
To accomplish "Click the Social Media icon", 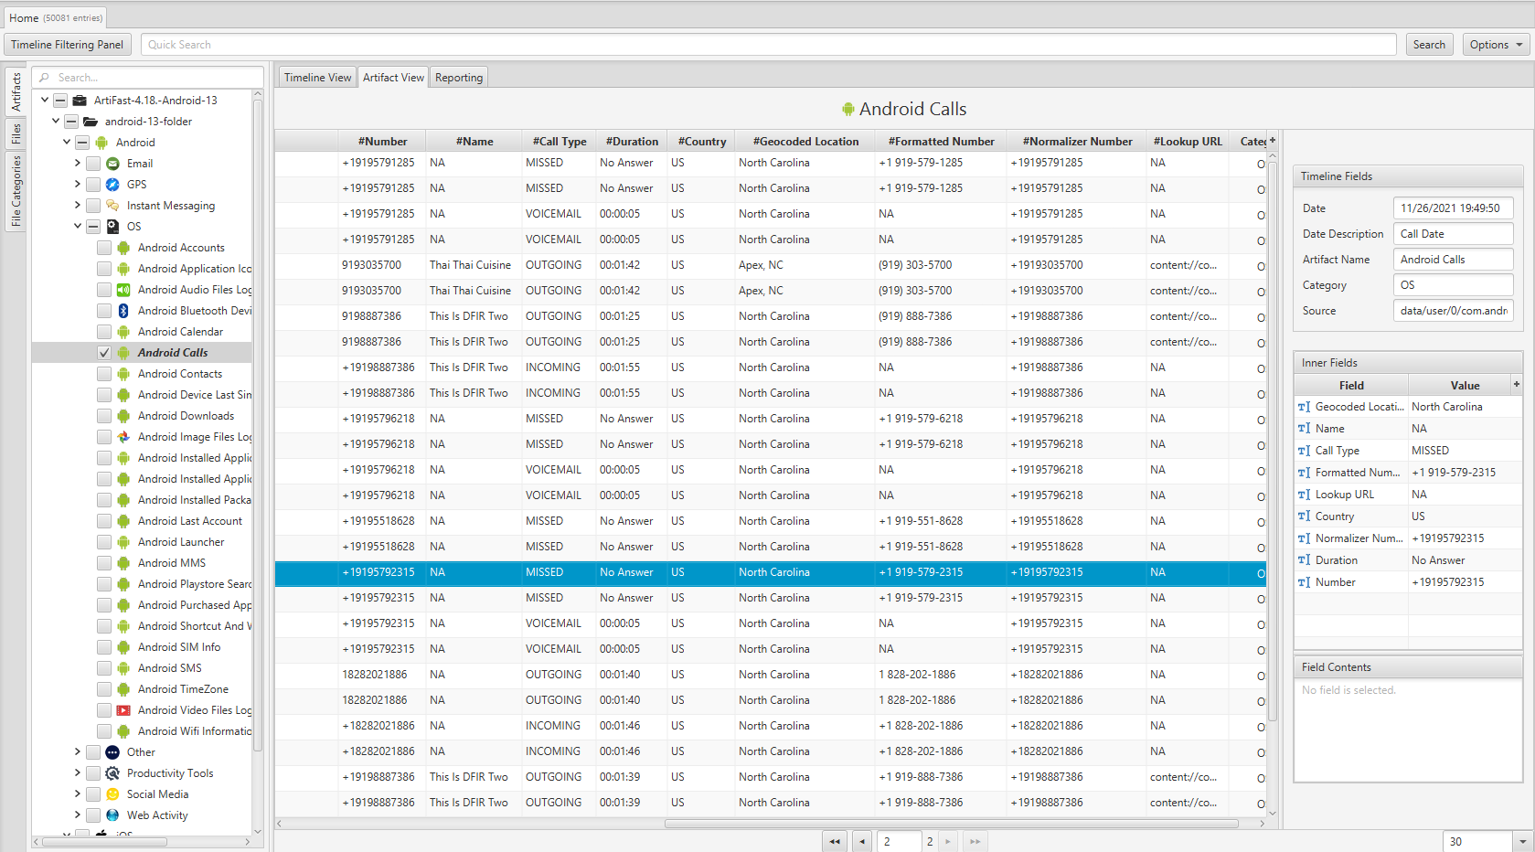I will click(x=112, y=794).
